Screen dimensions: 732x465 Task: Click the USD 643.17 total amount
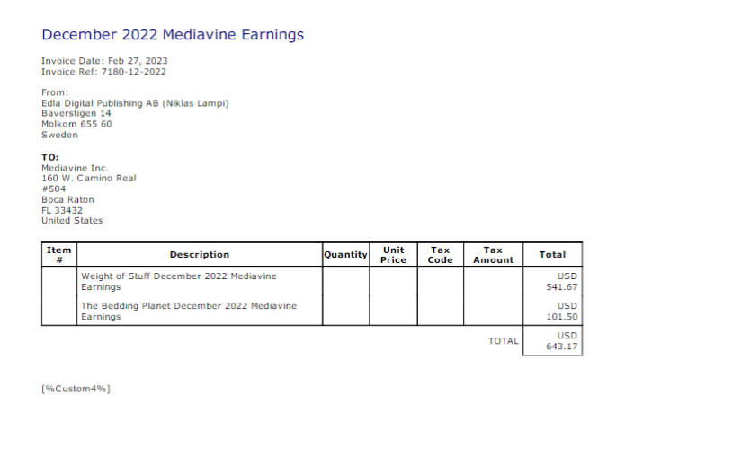[x=562, y=341]
